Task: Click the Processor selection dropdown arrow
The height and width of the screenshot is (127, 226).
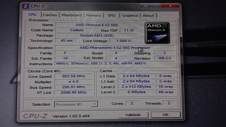Action: coord(94,104)
